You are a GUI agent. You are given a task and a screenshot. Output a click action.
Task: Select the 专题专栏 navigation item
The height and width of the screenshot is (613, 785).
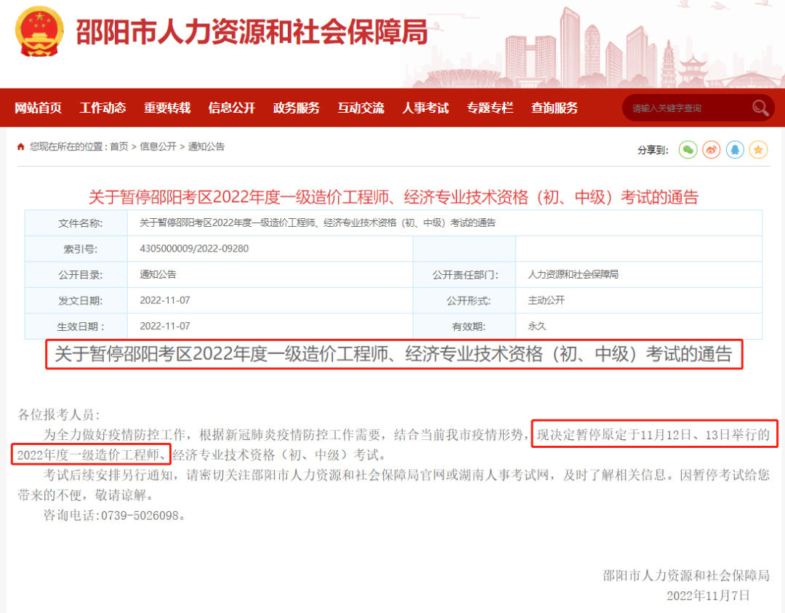(x=490, y=108)
